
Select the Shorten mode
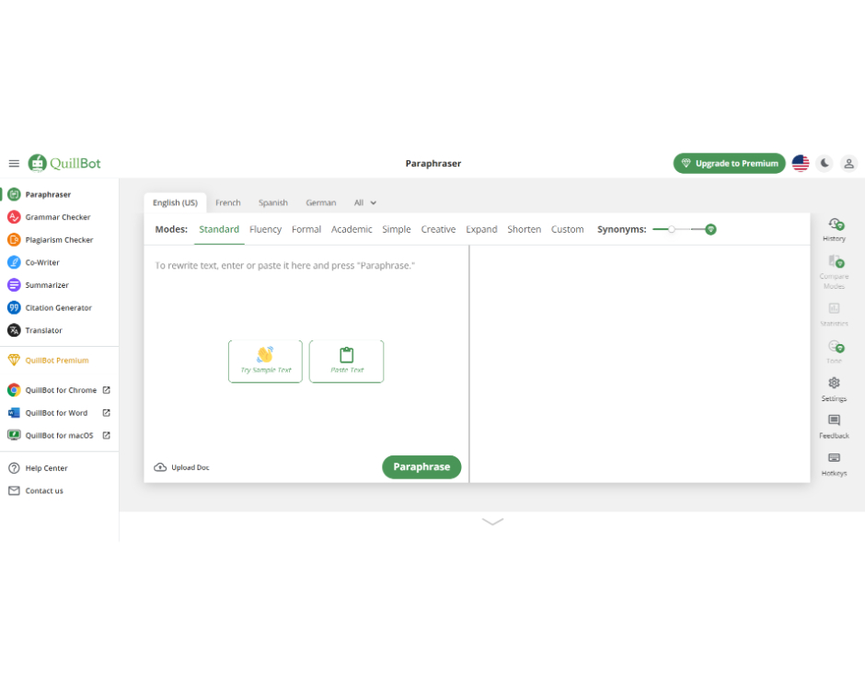(525, 229)
